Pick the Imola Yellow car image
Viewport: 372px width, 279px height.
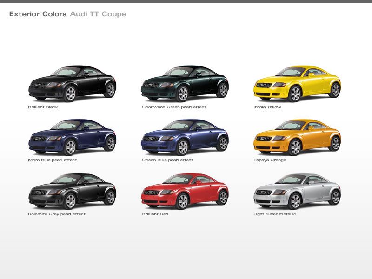tap(297, 84)
